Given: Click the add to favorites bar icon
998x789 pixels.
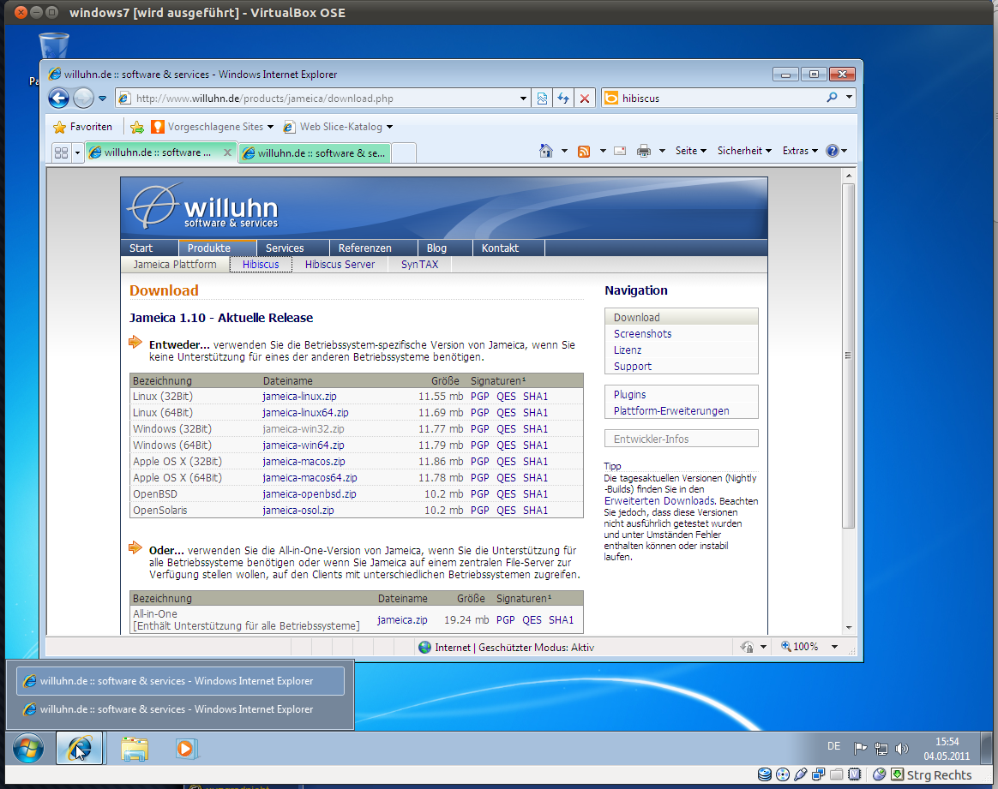Looking at the screenshot, I should (x=137, y=127).
